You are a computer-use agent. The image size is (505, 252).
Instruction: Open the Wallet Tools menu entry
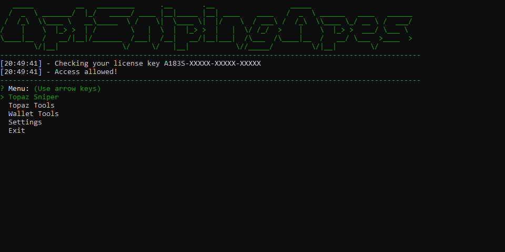[x=34, y=113]
